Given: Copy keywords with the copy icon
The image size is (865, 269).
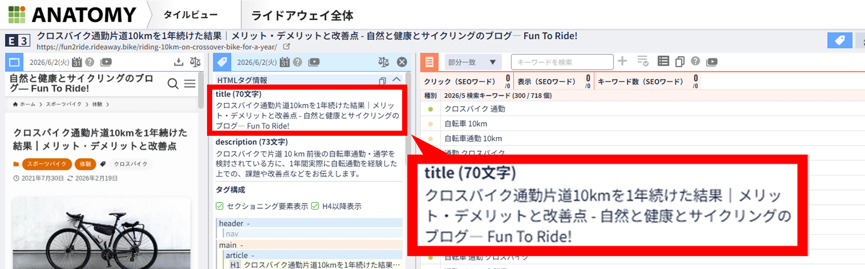Looking at the screenshot, I should pyautogui.click(x=679, y=62).
